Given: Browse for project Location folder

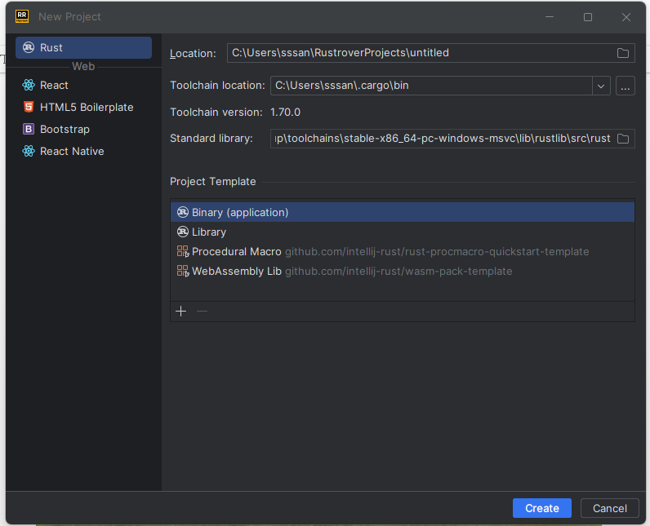Looking at the screenshot, I should click(x=623, y=53).
